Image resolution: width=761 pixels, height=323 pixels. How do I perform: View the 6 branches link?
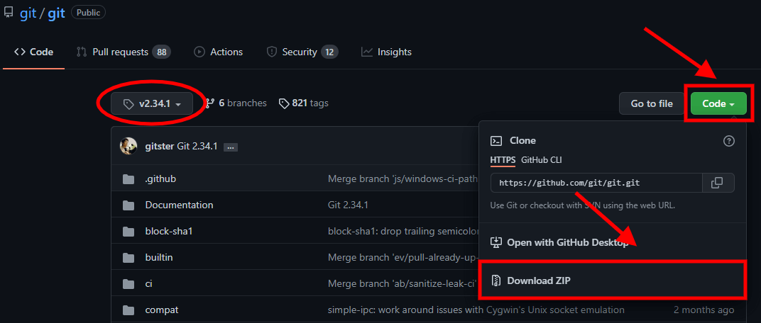point(236,103)
